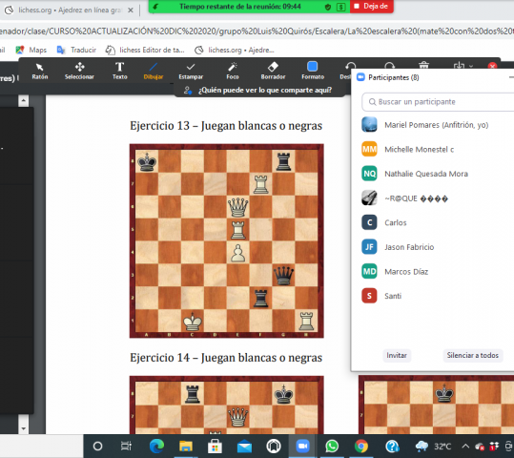Screen dimensions: 514x458
Task: Click the ~R@QUE participant avatar picture
Action: (x=369, y=198)
